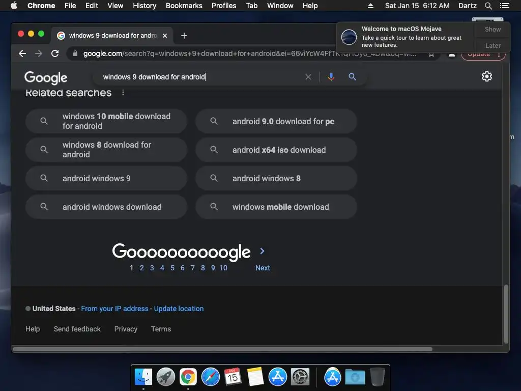The image size is (521, 391).
Task: Click the next page chevron beside Goooogle
Action: (262, 251)
